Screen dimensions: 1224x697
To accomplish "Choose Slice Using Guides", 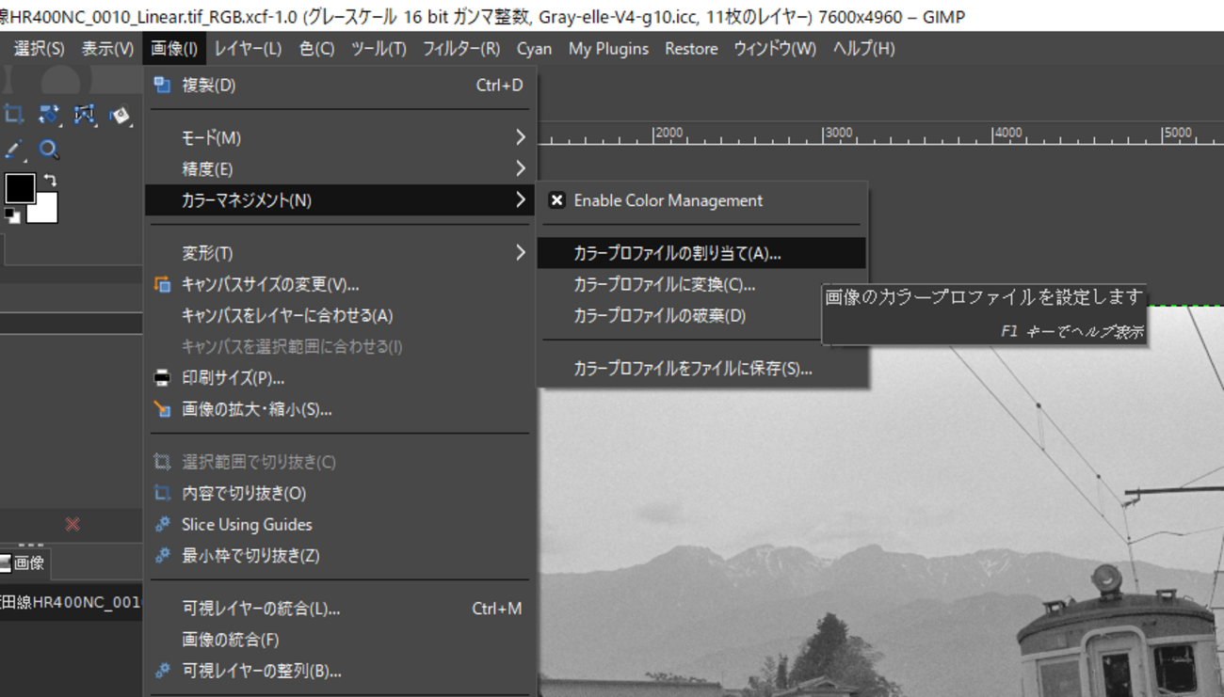I will point(339,524).
